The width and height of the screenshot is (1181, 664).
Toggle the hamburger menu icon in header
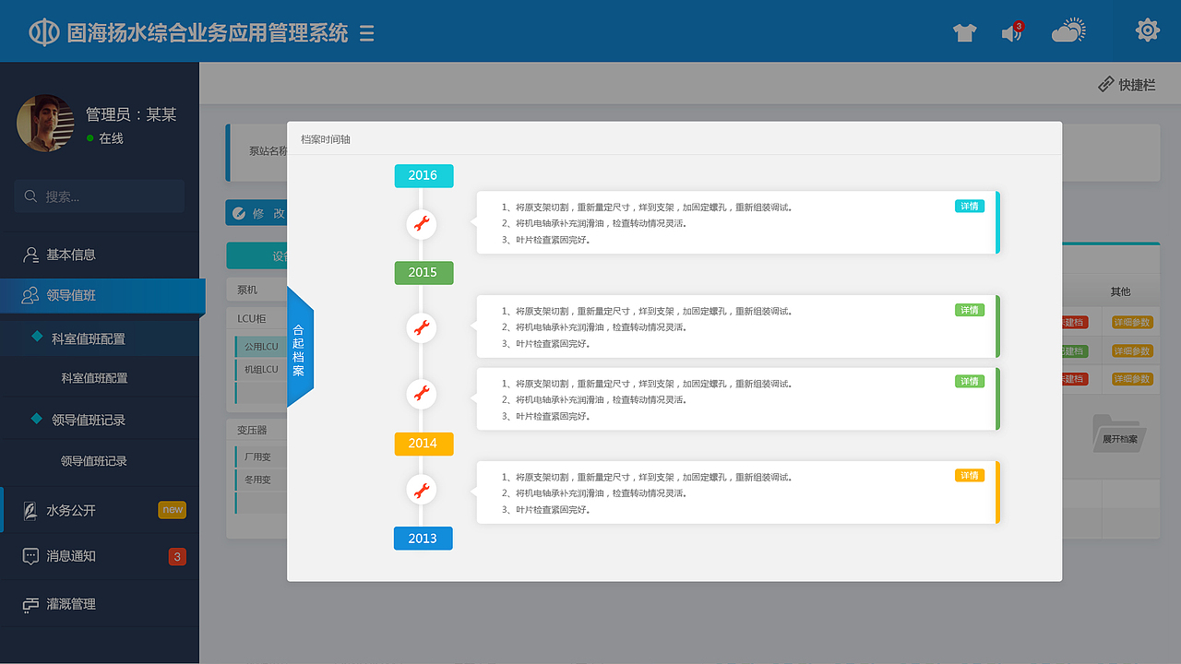(367, 33)
